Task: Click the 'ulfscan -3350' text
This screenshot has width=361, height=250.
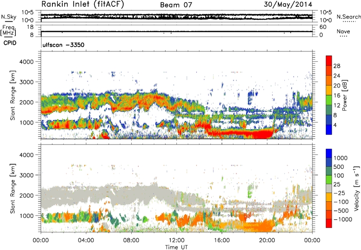Action: (63, 45)
